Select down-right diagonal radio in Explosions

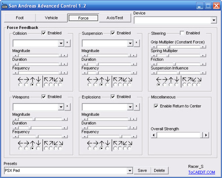[129, 148]
